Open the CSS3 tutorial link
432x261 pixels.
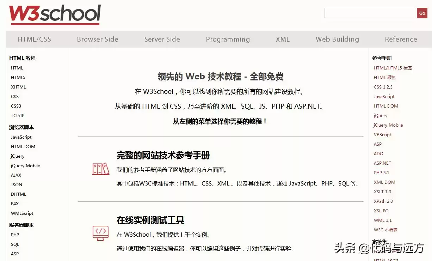(16, 106)
